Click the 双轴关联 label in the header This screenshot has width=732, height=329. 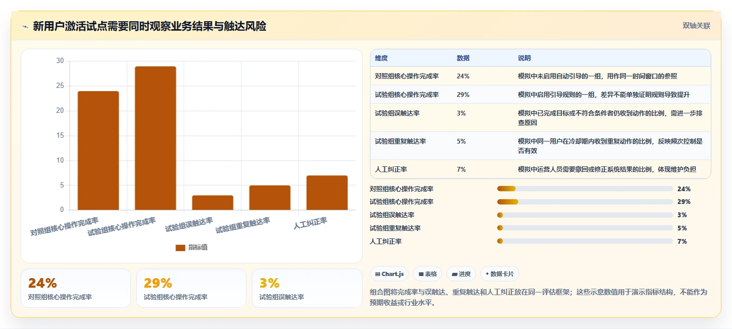point(696,26)
